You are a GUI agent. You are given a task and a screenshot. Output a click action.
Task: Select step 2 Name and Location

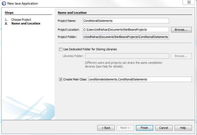coord(26,23)
